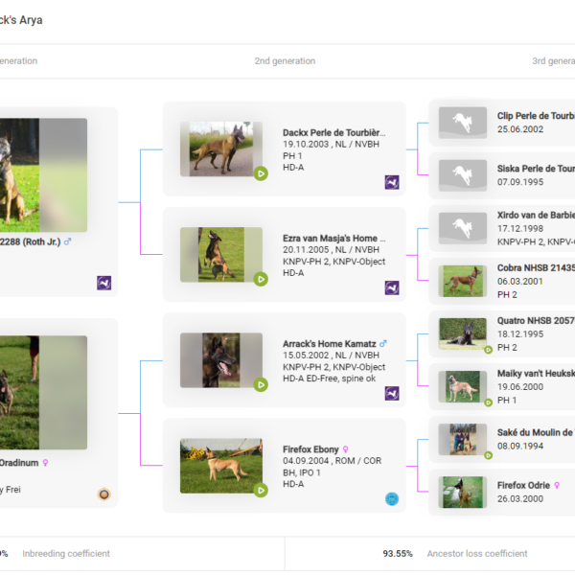Viewport: 575px width, 575px height.
Task: Click the green play icon on Dackx's photo
Action: tap(261, 173)
